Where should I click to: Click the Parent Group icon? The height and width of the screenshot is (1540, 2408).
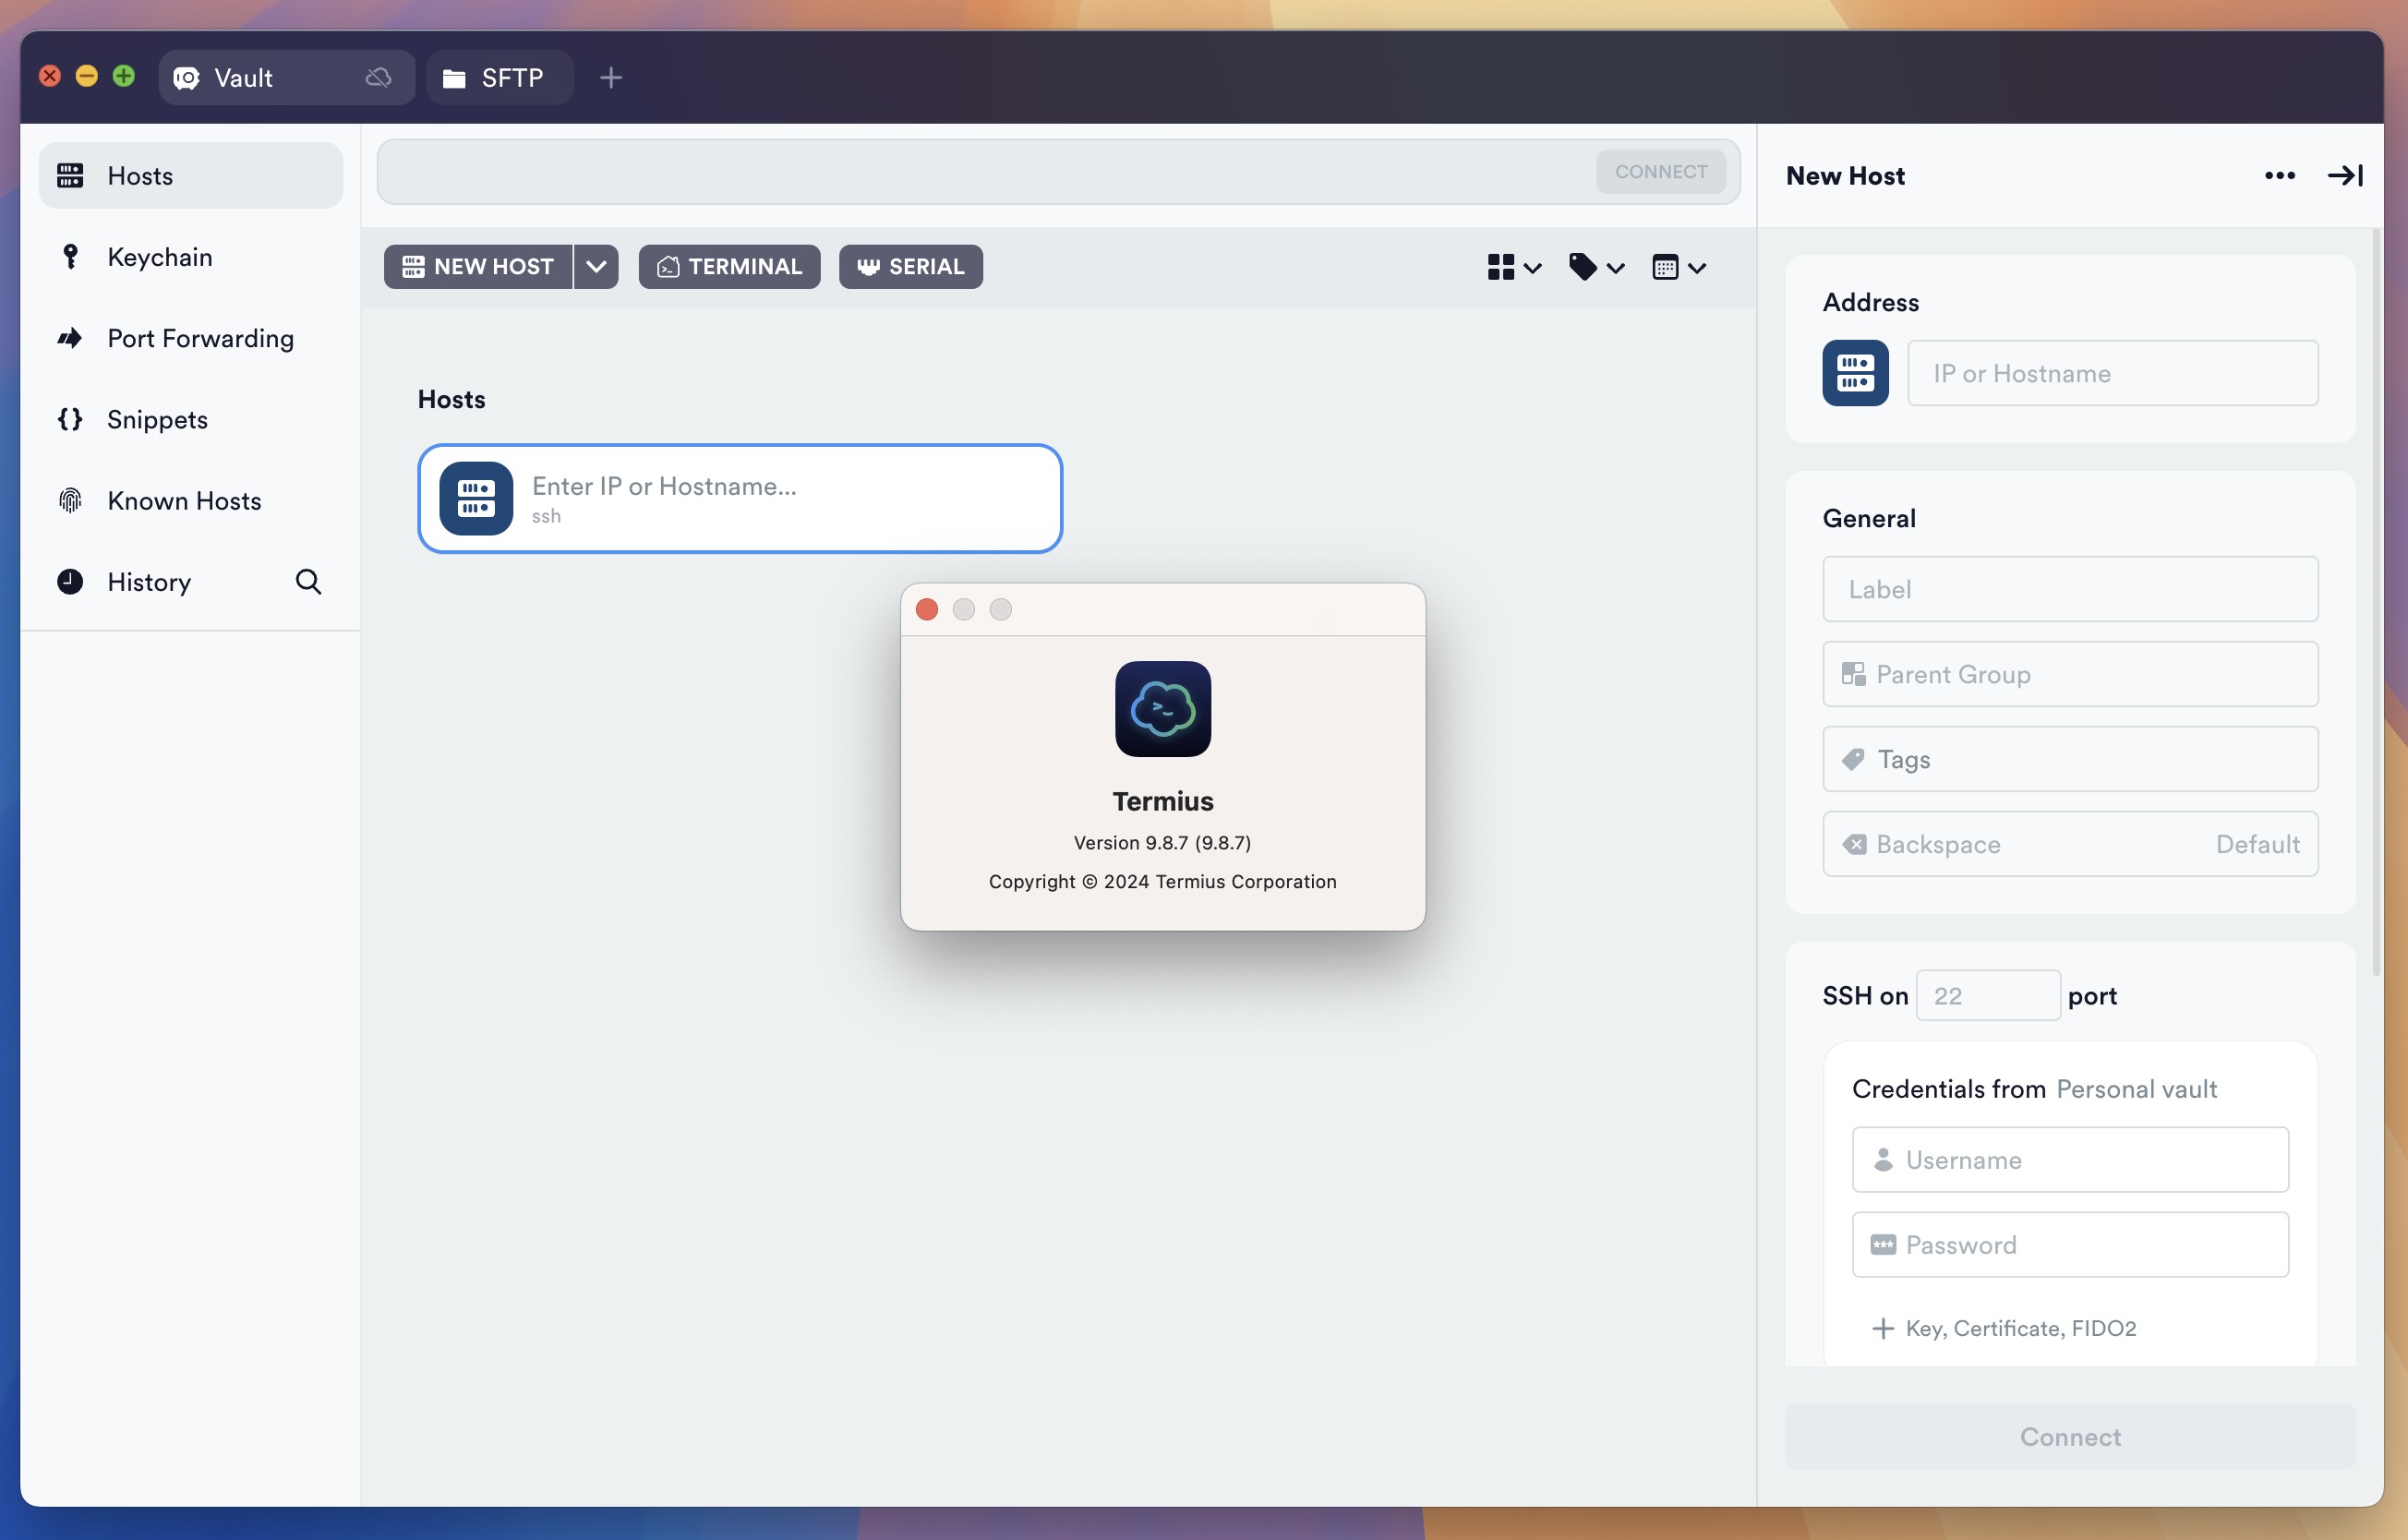pos(1853,674)
